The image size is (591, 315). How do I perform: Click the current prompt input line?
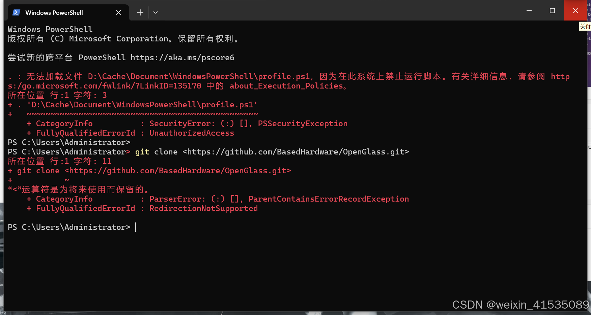pos(72,227)
